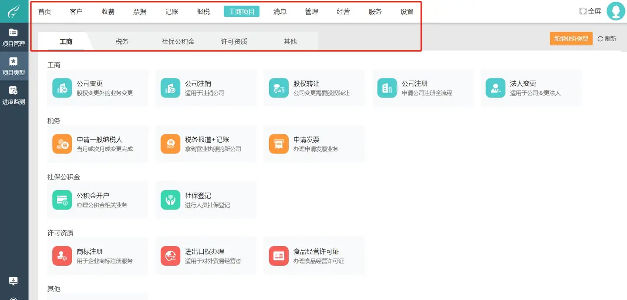Select the 股权转让 icon
The width and height of the screenshot is (627, 300).
(x=279, y=88)
